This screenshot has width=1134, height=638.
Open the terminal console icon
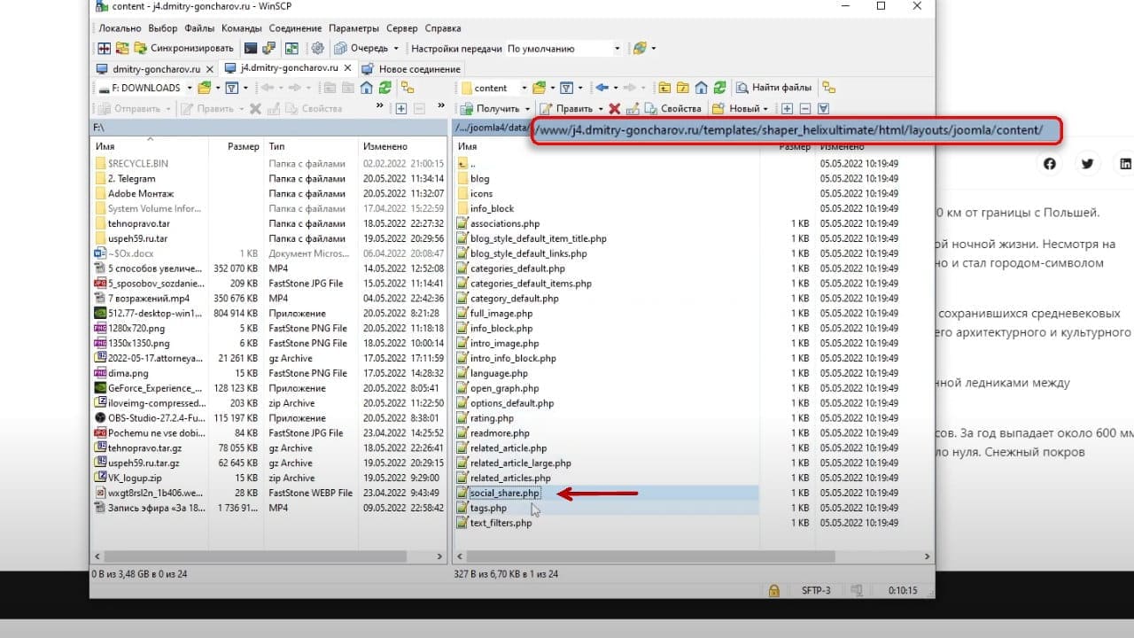pyautogui.click(x=251, y=48)
